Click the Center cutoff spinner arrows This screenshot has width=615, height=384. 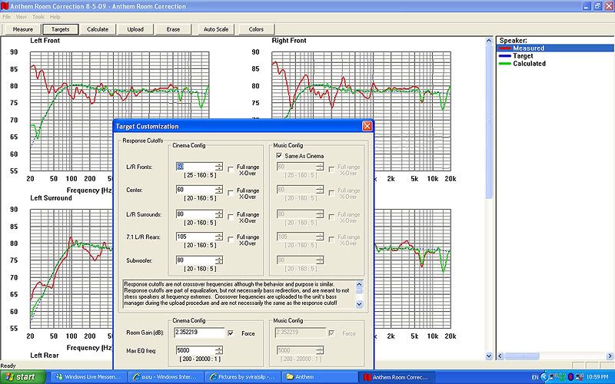coord(219,190)
